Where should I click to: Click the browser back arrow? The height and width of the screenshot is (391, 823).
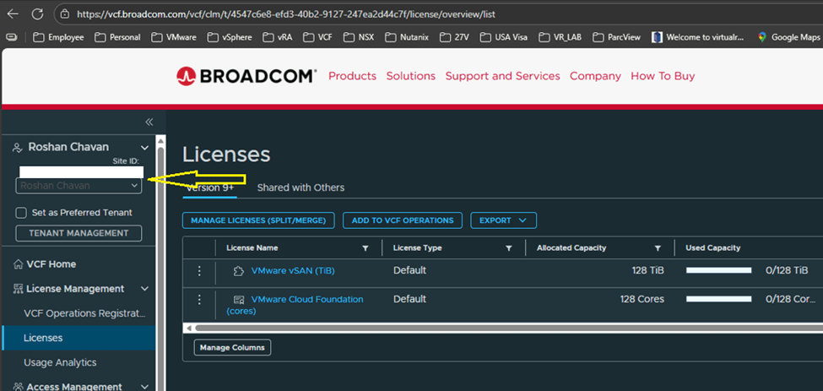pos(12,14)
